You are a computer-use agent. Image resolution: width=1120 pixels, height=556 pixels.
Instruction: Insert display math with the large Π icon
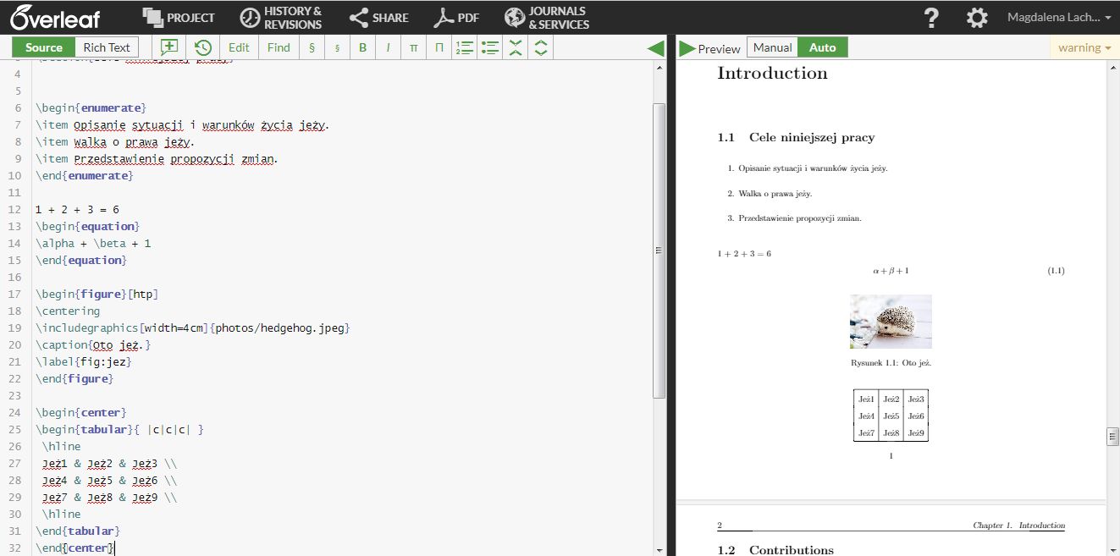coord(439,47)
